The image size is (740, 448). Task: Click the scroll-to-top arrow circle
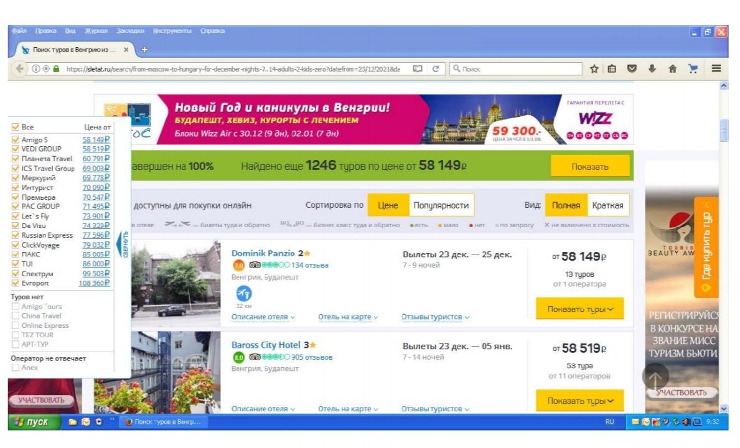tap(655, 377)
